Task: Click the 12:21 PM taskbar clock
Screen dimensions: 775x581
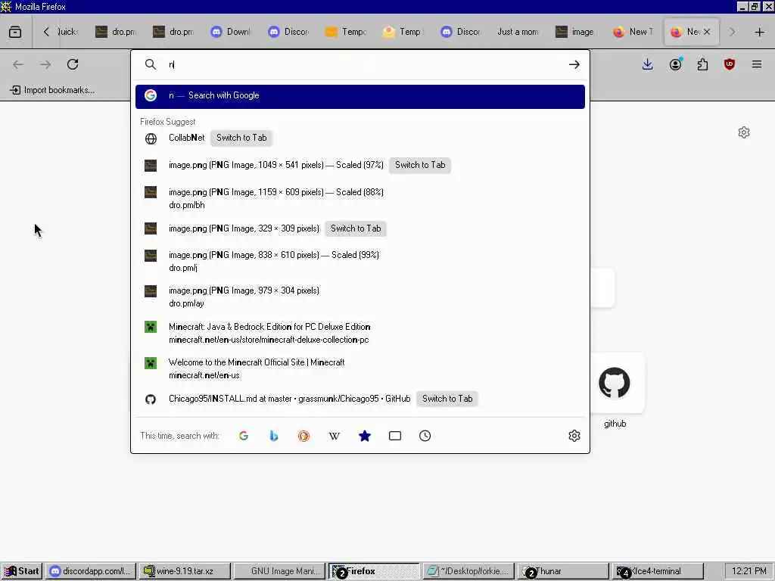Action: coord(749,571)
